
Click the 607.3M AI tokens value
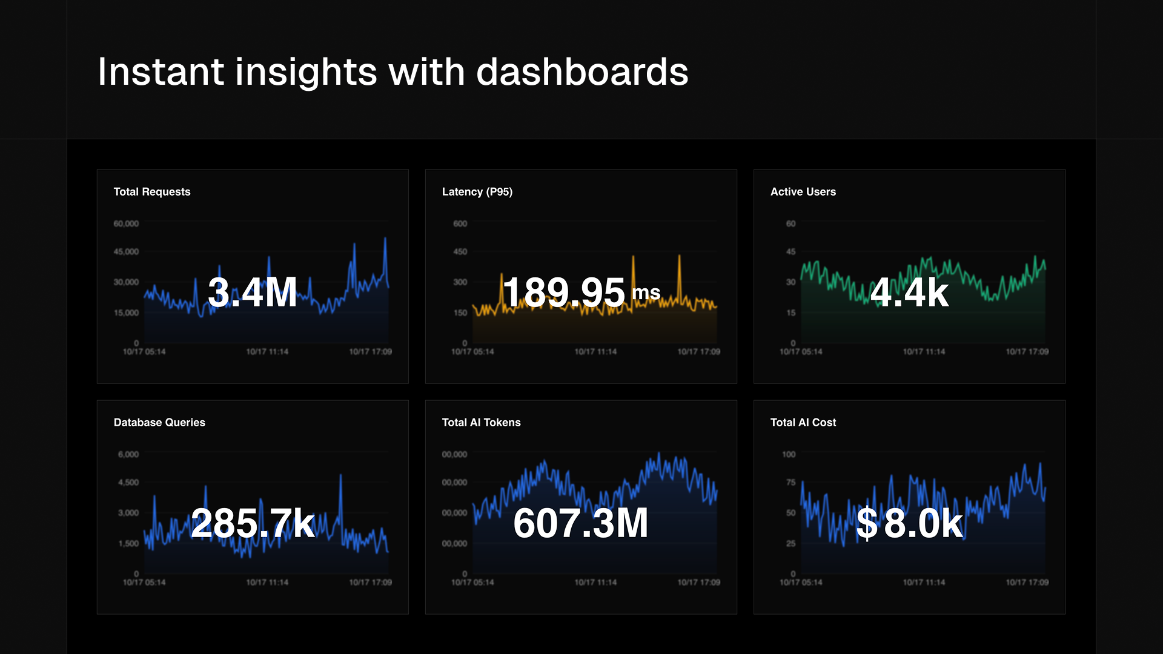580,523
